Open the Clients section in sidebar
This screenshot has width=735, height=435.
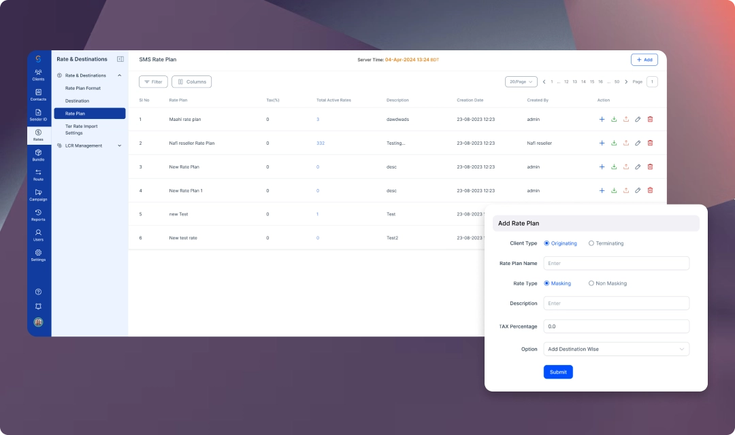click(38, 74)
